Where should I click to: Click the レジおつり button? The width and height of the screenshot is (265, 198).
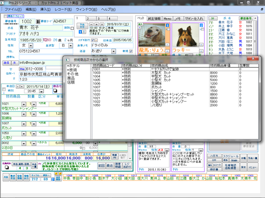click(x=127, y=166)
